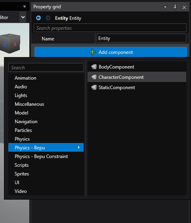Viewport: 191px width, 223px height.
Task: Select the Physics - Bepu category
Action: 46,147
